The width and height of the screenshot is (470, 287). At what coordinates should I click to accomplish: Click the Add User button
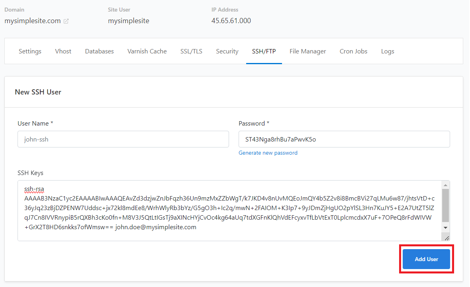point(426,259)
